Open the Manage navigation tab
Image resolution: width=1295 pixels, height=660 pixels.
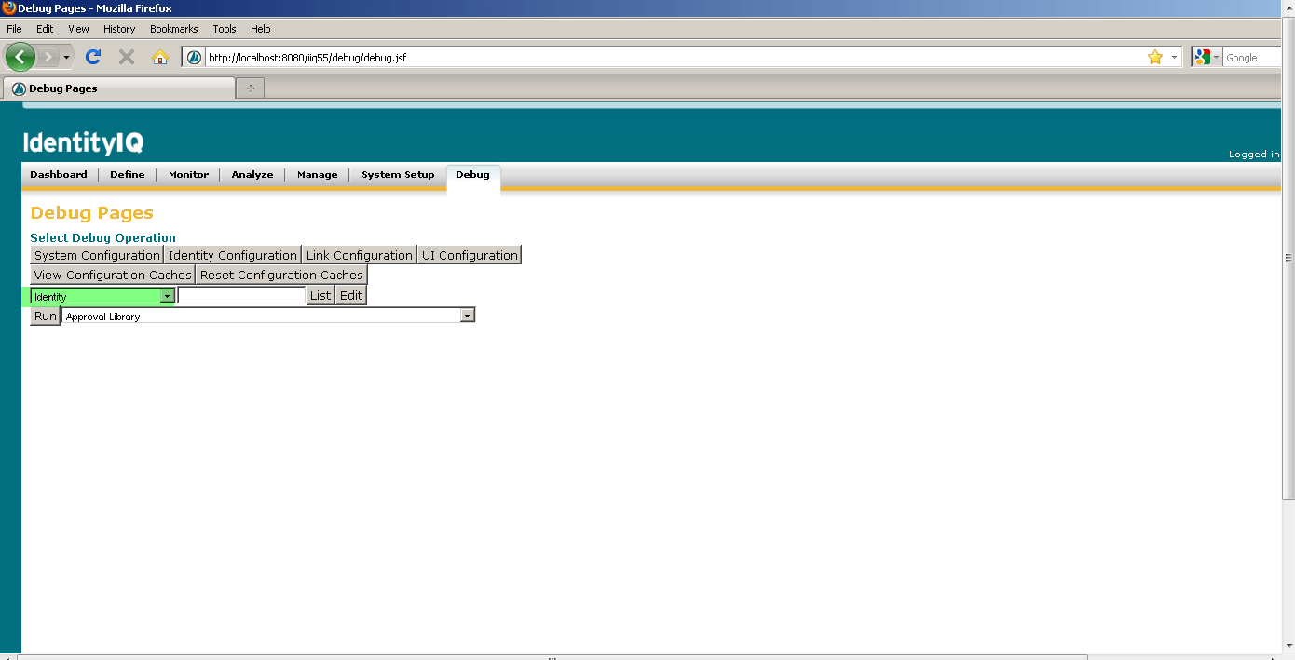click(317, 174)
